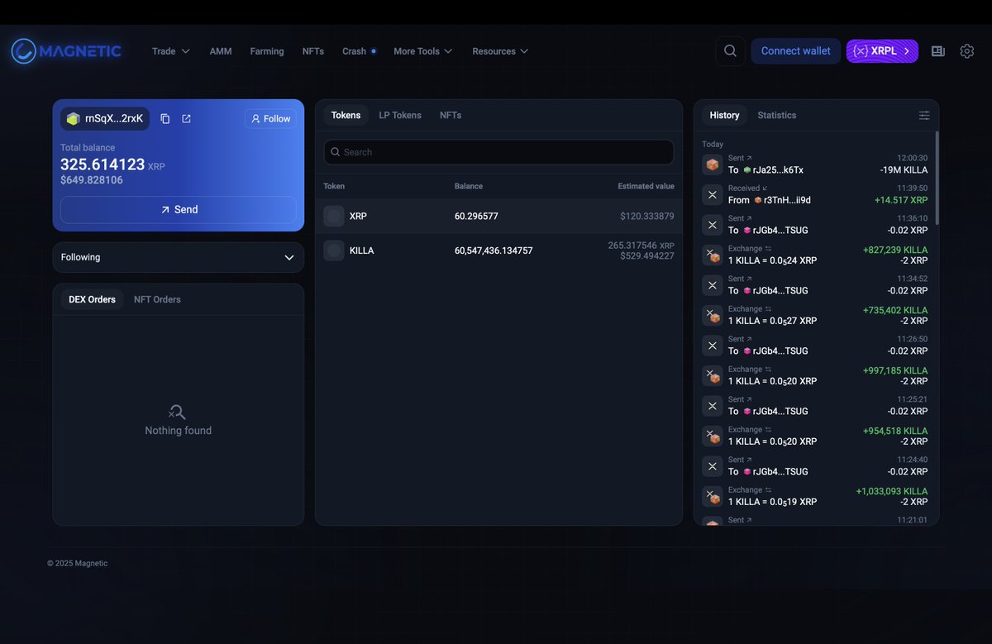This screenshot has width=992, height=644.
Task: Follow this wallet
Action: click(x=270, y=119)
